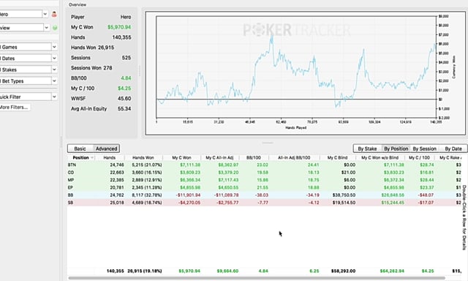This screenshot has height=281, width=468.
Task: Select the BB position row
Action: tap(264, 195)
